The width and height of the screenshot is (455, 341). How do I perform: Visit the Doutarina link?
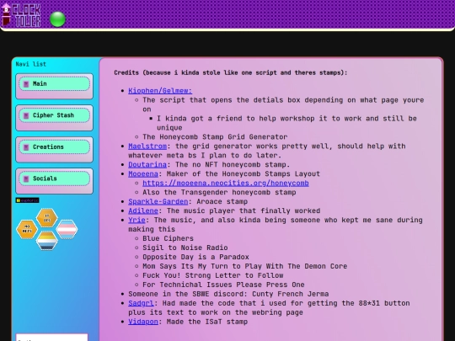pos(147,165)
